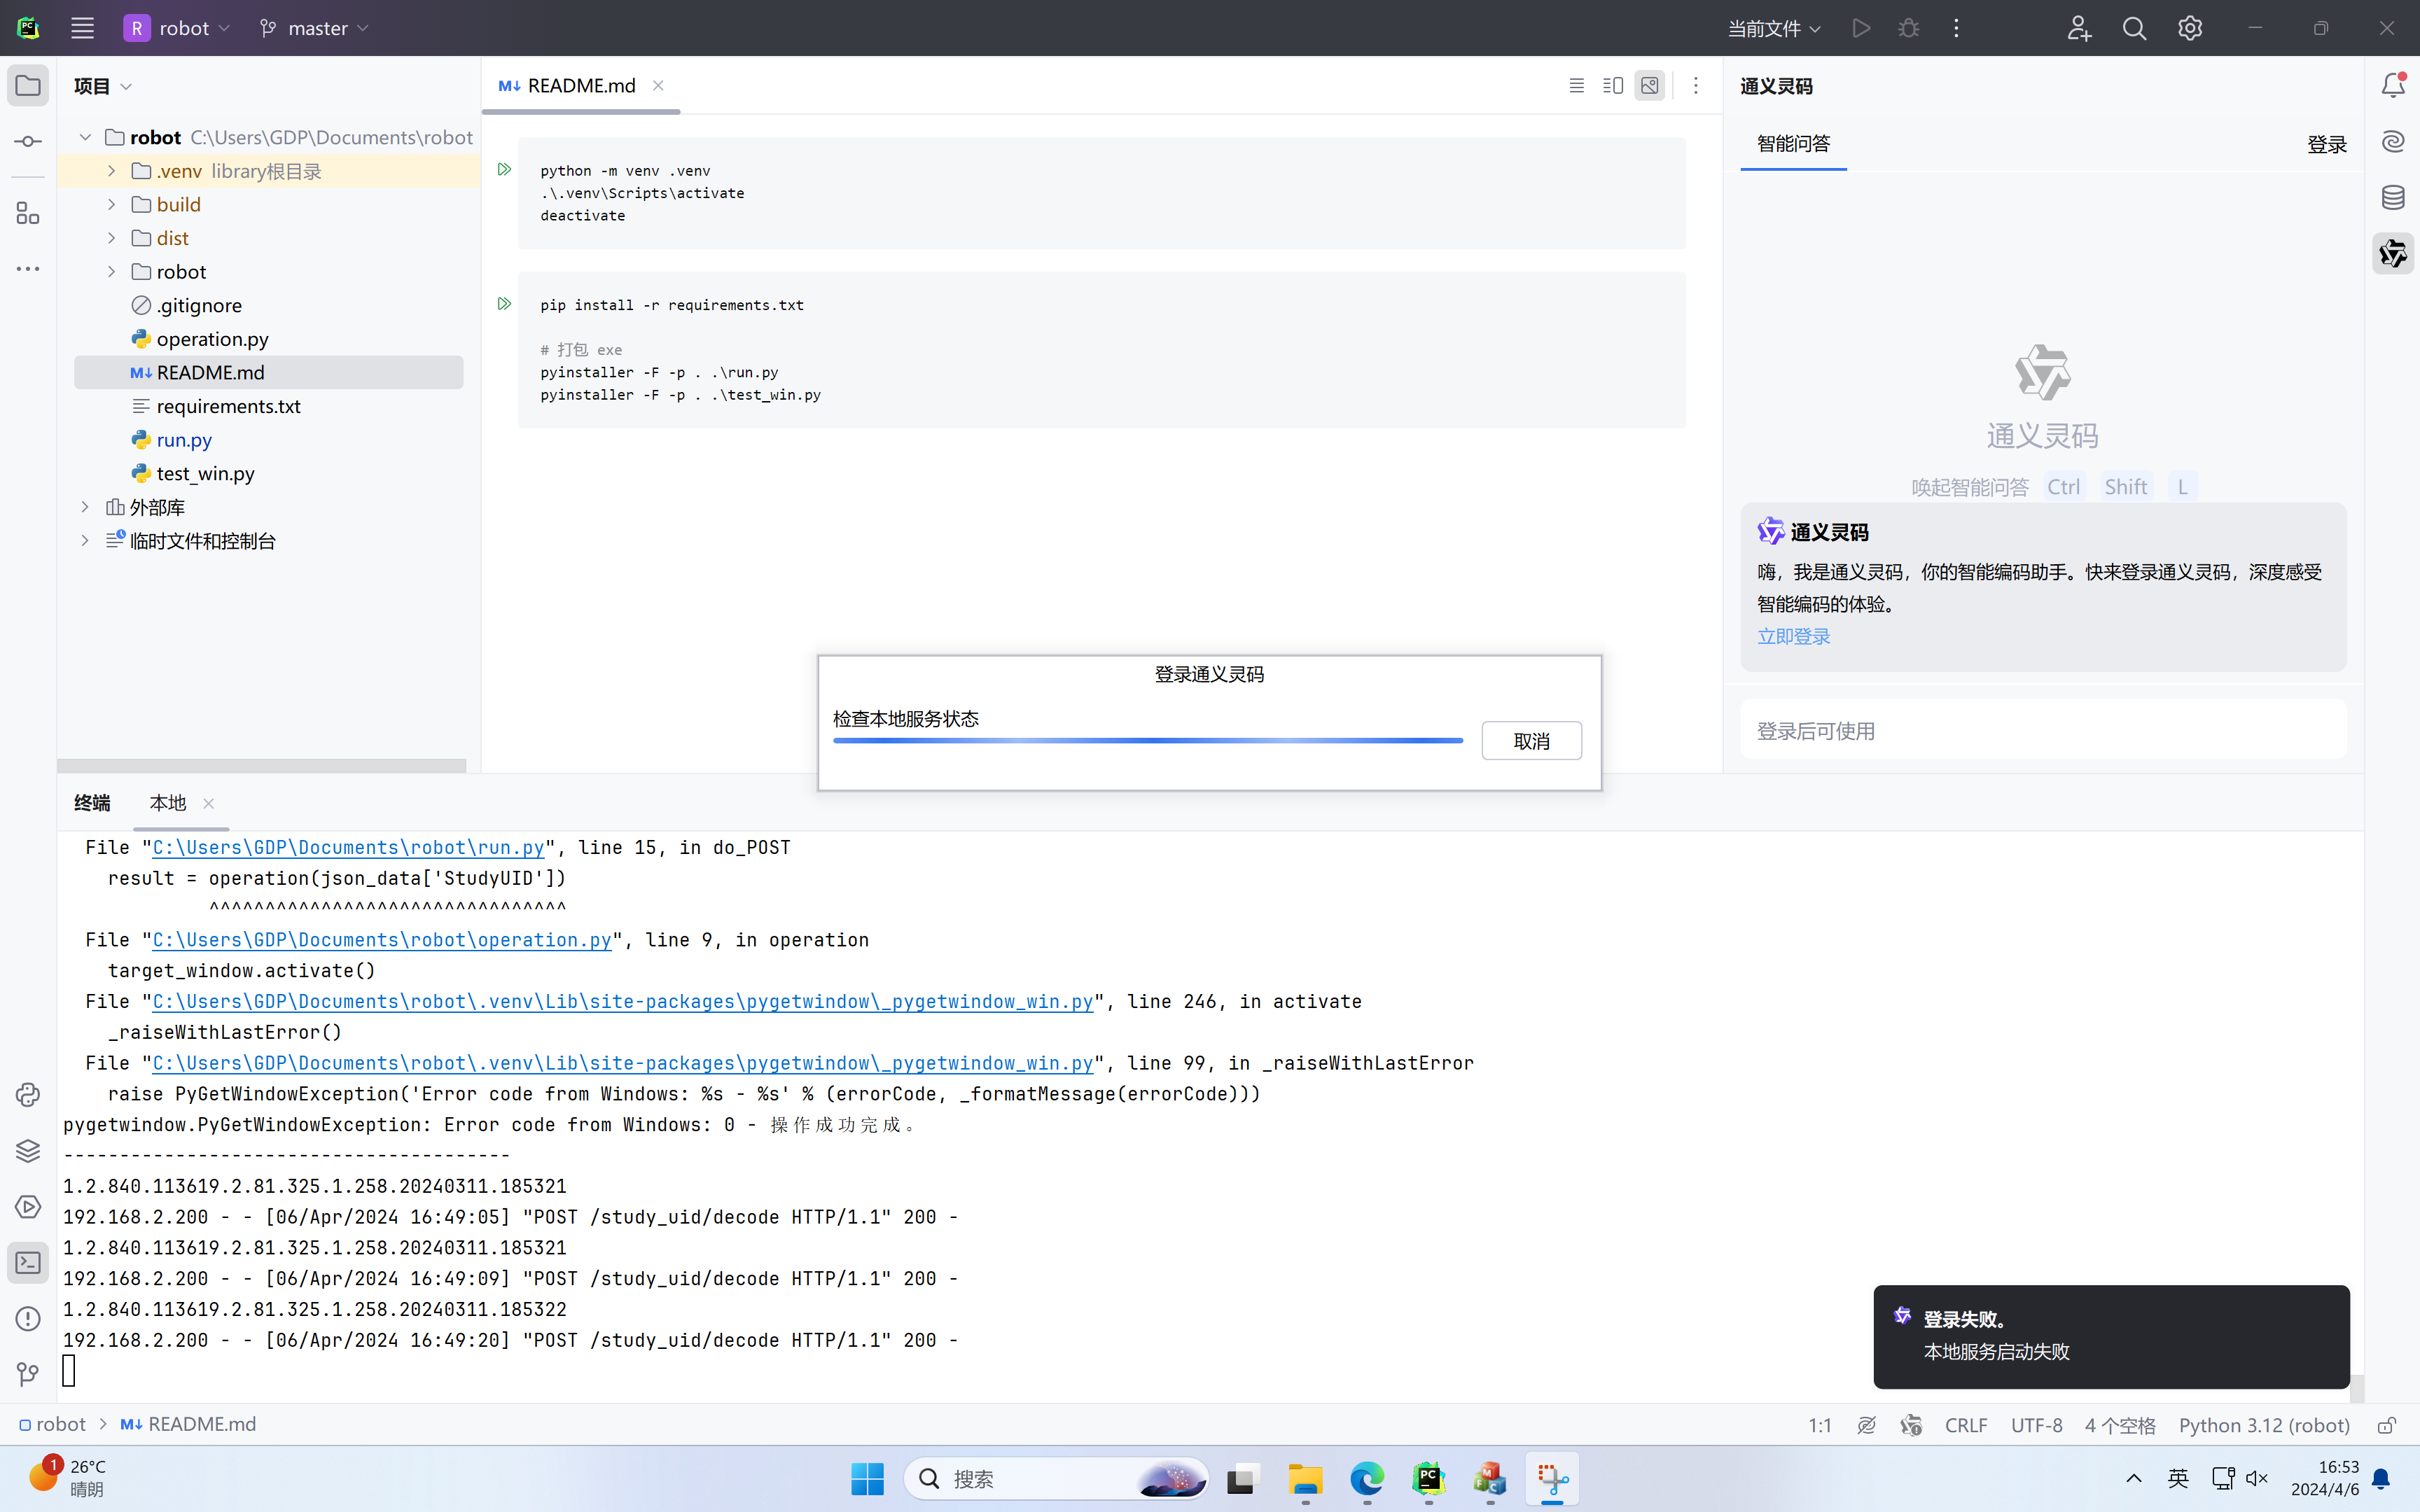Screen dimensions: 2420x1512
Task: Close the README.md editor tab
Action: coord(658,86)
